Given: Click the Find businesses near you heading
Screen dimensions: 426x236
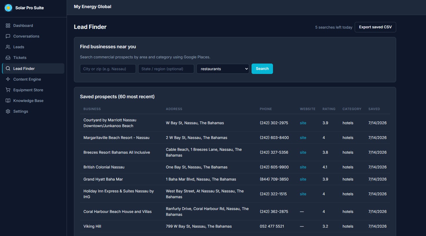Looking at the screenshot, I should click(x=108, y=47).
